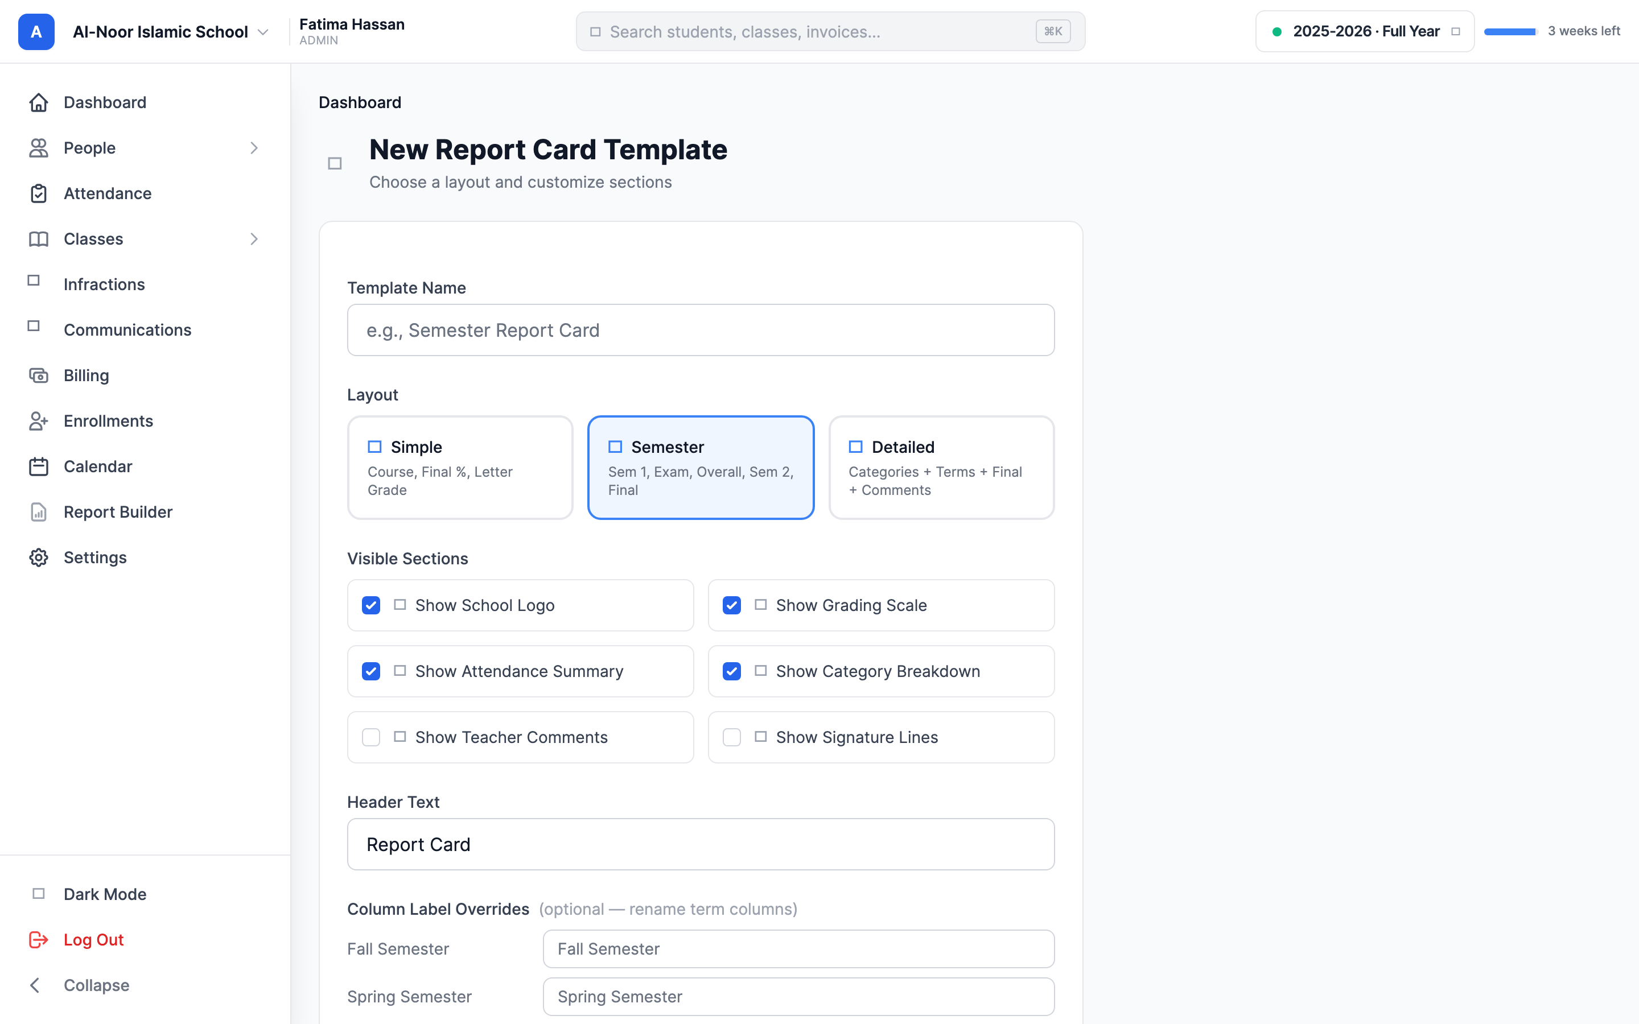Viewport: 1639px width, 1024px height.
Task: Click icon next to Show Teacher Comments
Action: click(x=400, y=736)
